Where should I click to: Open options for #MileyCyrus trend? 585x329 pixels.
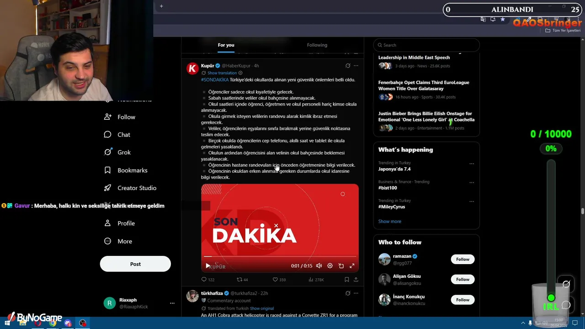pos(472,201)
